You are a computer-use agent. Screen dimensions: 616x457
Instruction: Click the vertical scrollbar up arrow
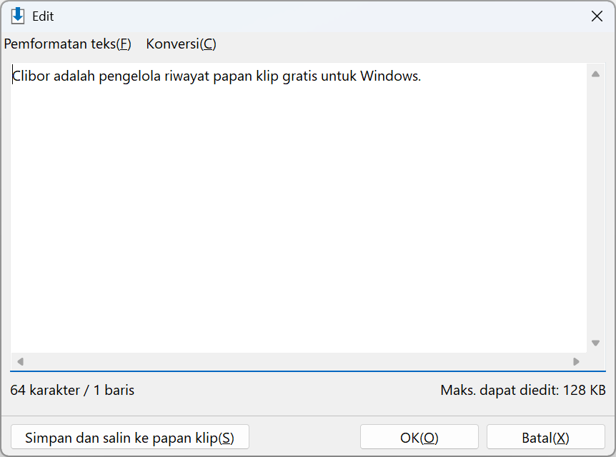pos(595,74)
